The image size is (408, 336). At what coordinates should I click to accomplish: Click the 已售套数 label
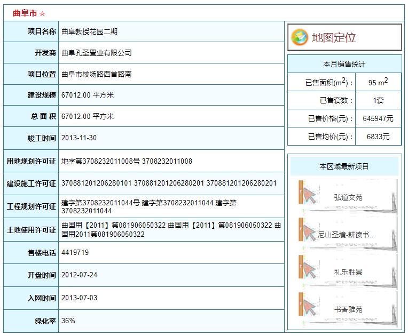click(x=336, y=100)
